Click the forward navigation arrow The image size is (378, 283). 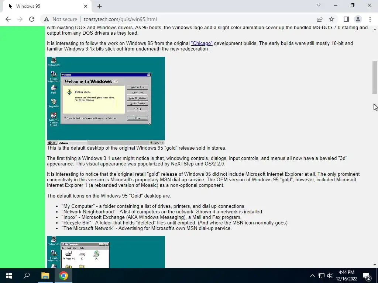pyautogui.click(x=20, y=19)
